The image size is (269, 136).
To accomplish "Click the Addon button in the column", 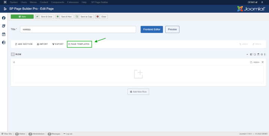I will tap(255, 62).
